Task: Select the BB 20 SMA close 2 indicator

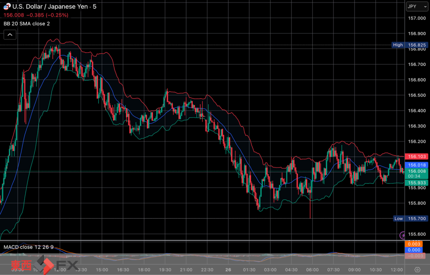Action: (x=26, y=24)
